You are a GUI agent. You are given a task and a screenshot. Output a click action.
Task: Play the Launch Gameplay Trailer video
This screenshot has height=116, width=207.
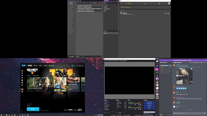tap(40, 85)
